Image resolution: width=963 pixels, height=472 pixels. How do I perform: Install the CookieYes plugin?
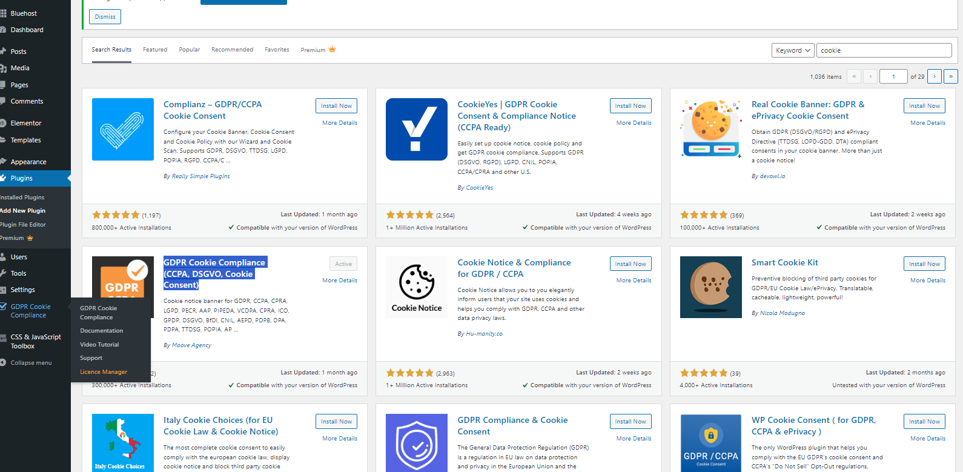(630, 105)
